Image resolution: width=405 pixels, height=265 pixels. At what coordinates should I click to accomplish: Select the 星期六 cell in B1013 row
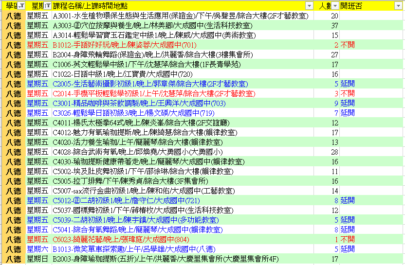pos(37,249)
